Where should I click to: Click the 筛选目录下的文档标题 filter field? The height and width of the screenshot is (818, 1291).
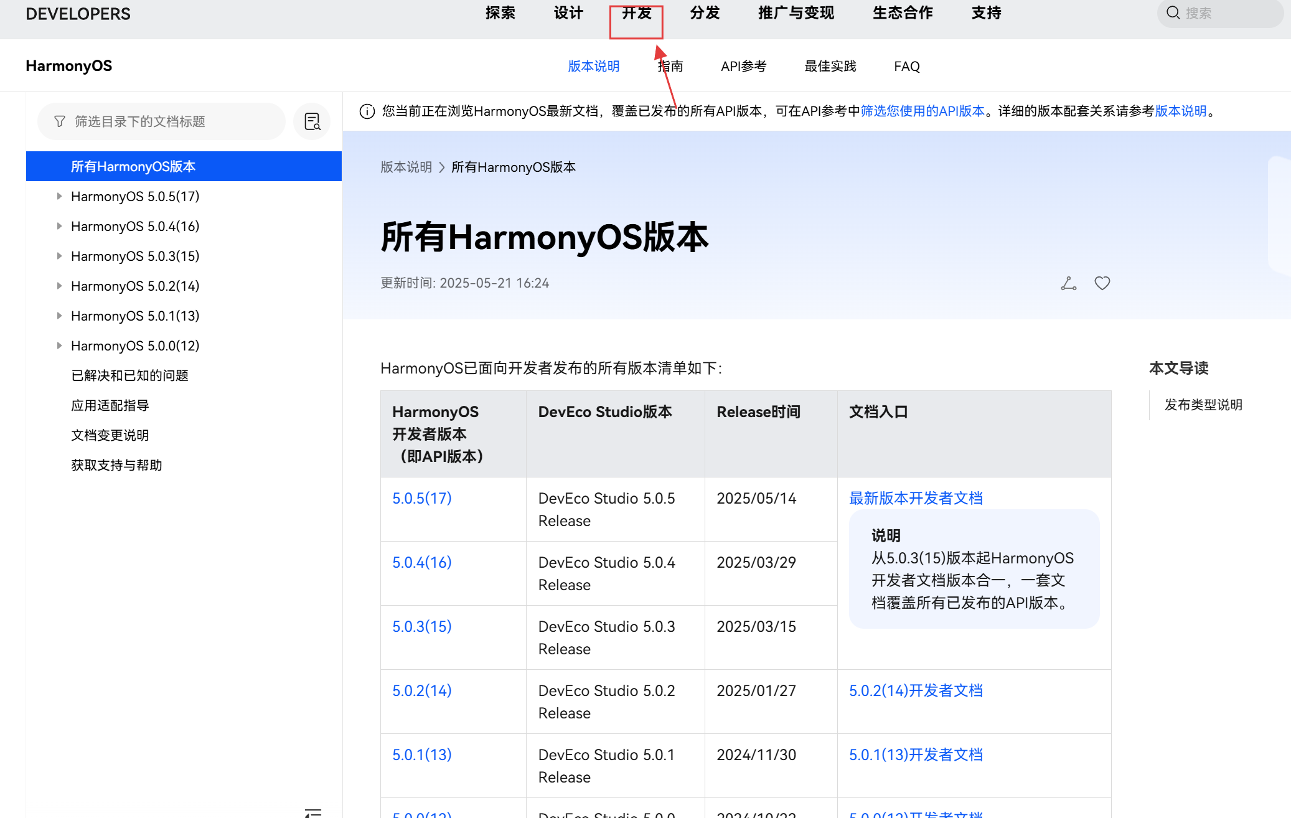tap(161, 121)
